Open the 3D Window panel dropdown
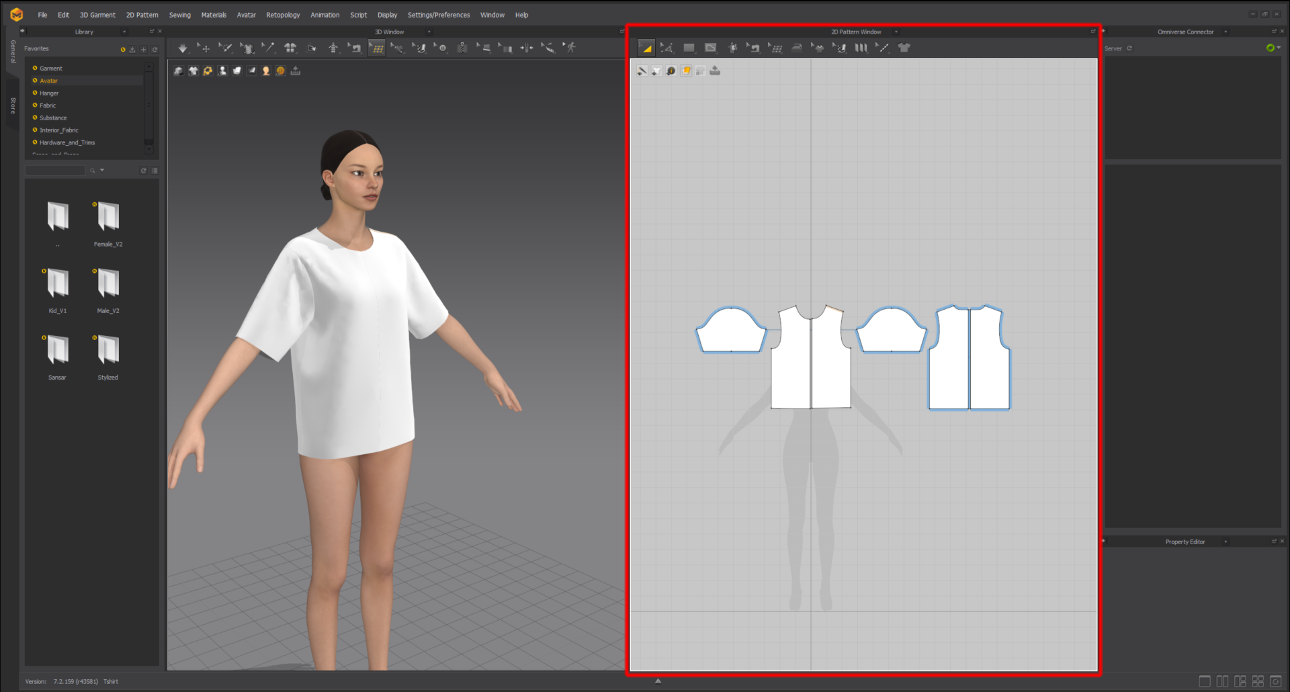 (x=429, y=32)
